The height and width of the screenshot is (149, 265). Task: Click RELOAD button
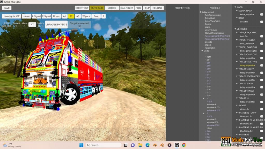[x=157, y=8]
